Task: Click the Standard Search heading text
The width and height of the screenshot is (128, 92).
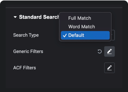Action: (x=39, y=17)
